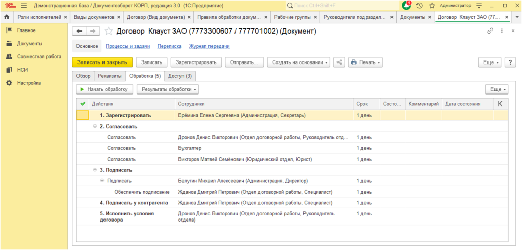522x250 pixels.
Task: Collapse the '3. Подписать' group
Action: click(95, 170)
